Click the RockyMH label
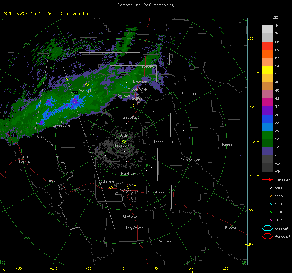 coord(86,91)
